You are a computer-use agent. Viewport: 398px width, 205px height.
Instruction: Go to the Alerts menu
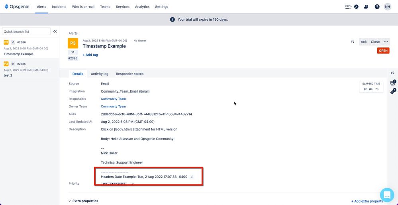41,7
